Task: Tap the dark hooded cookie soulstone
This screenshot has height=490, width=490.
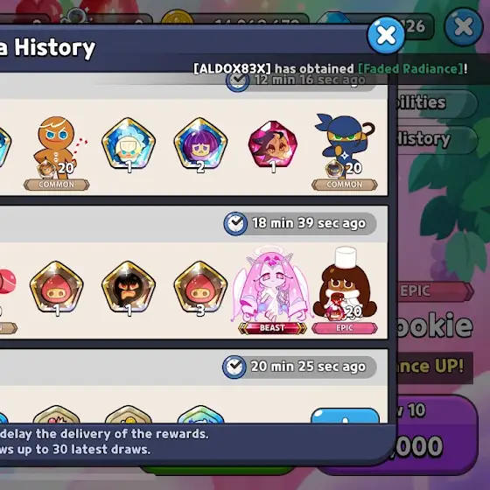Action: [129, 289]
